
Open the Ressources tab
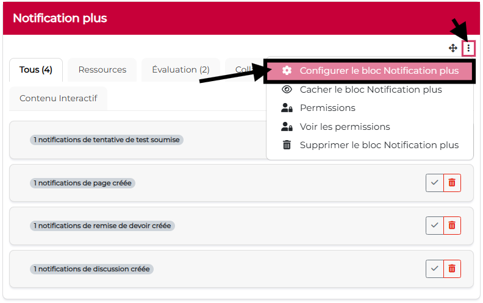point(102,70)
